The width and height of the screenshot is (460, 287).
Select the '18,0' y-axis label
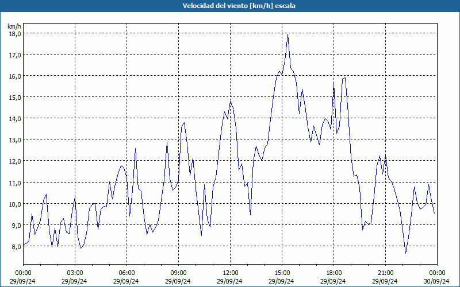coord(15,33)
